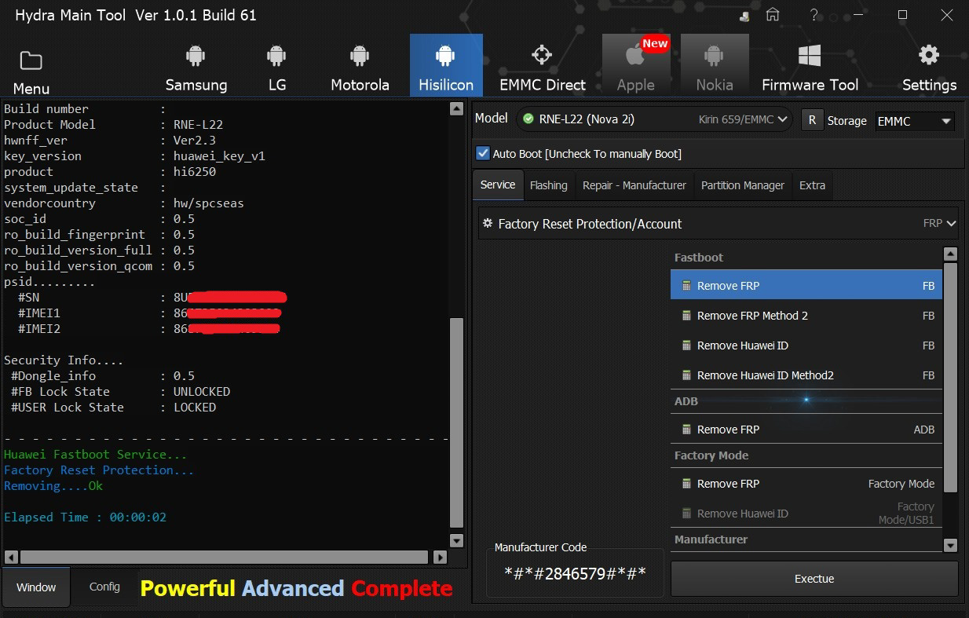Screen dimensions: 969x618
Task: Open the Apple module icon
Action: 635,55
